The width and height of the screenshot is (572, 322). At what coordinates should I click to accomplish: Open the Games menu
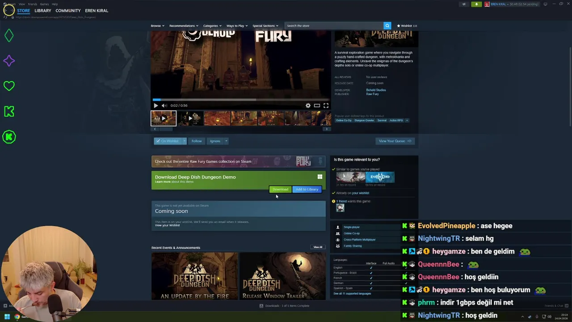point(44,4)
